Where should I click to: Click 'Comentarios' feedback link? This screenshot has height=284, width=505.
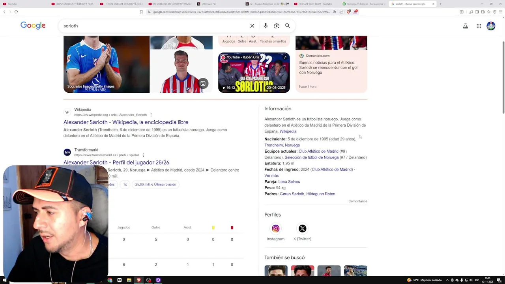(x=358, y=201)
